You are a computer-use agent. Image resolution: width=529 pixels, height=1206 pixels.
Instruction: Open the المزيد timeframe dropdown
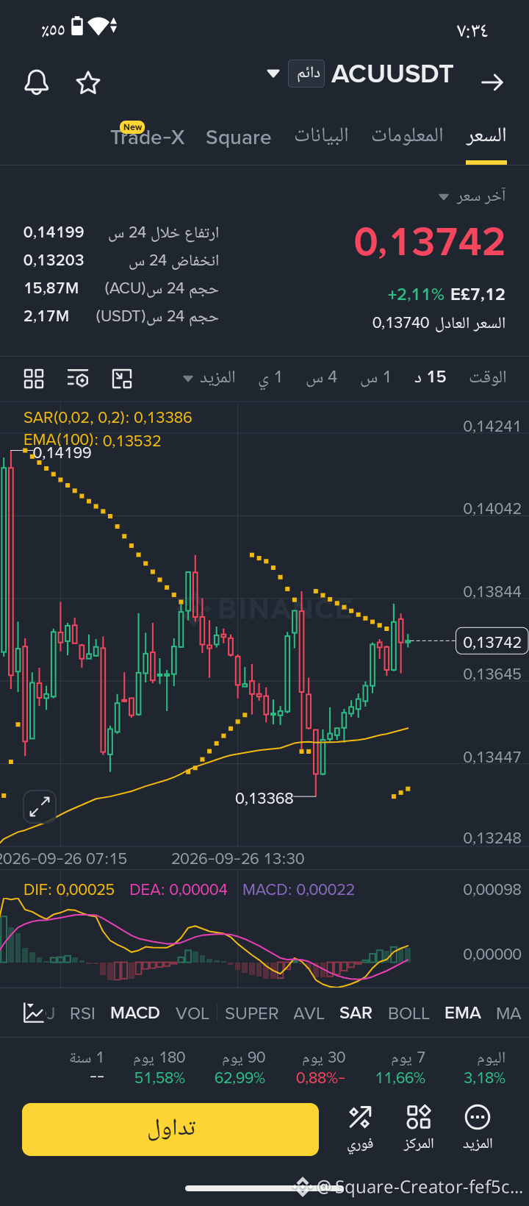click(x=209, y=378)
